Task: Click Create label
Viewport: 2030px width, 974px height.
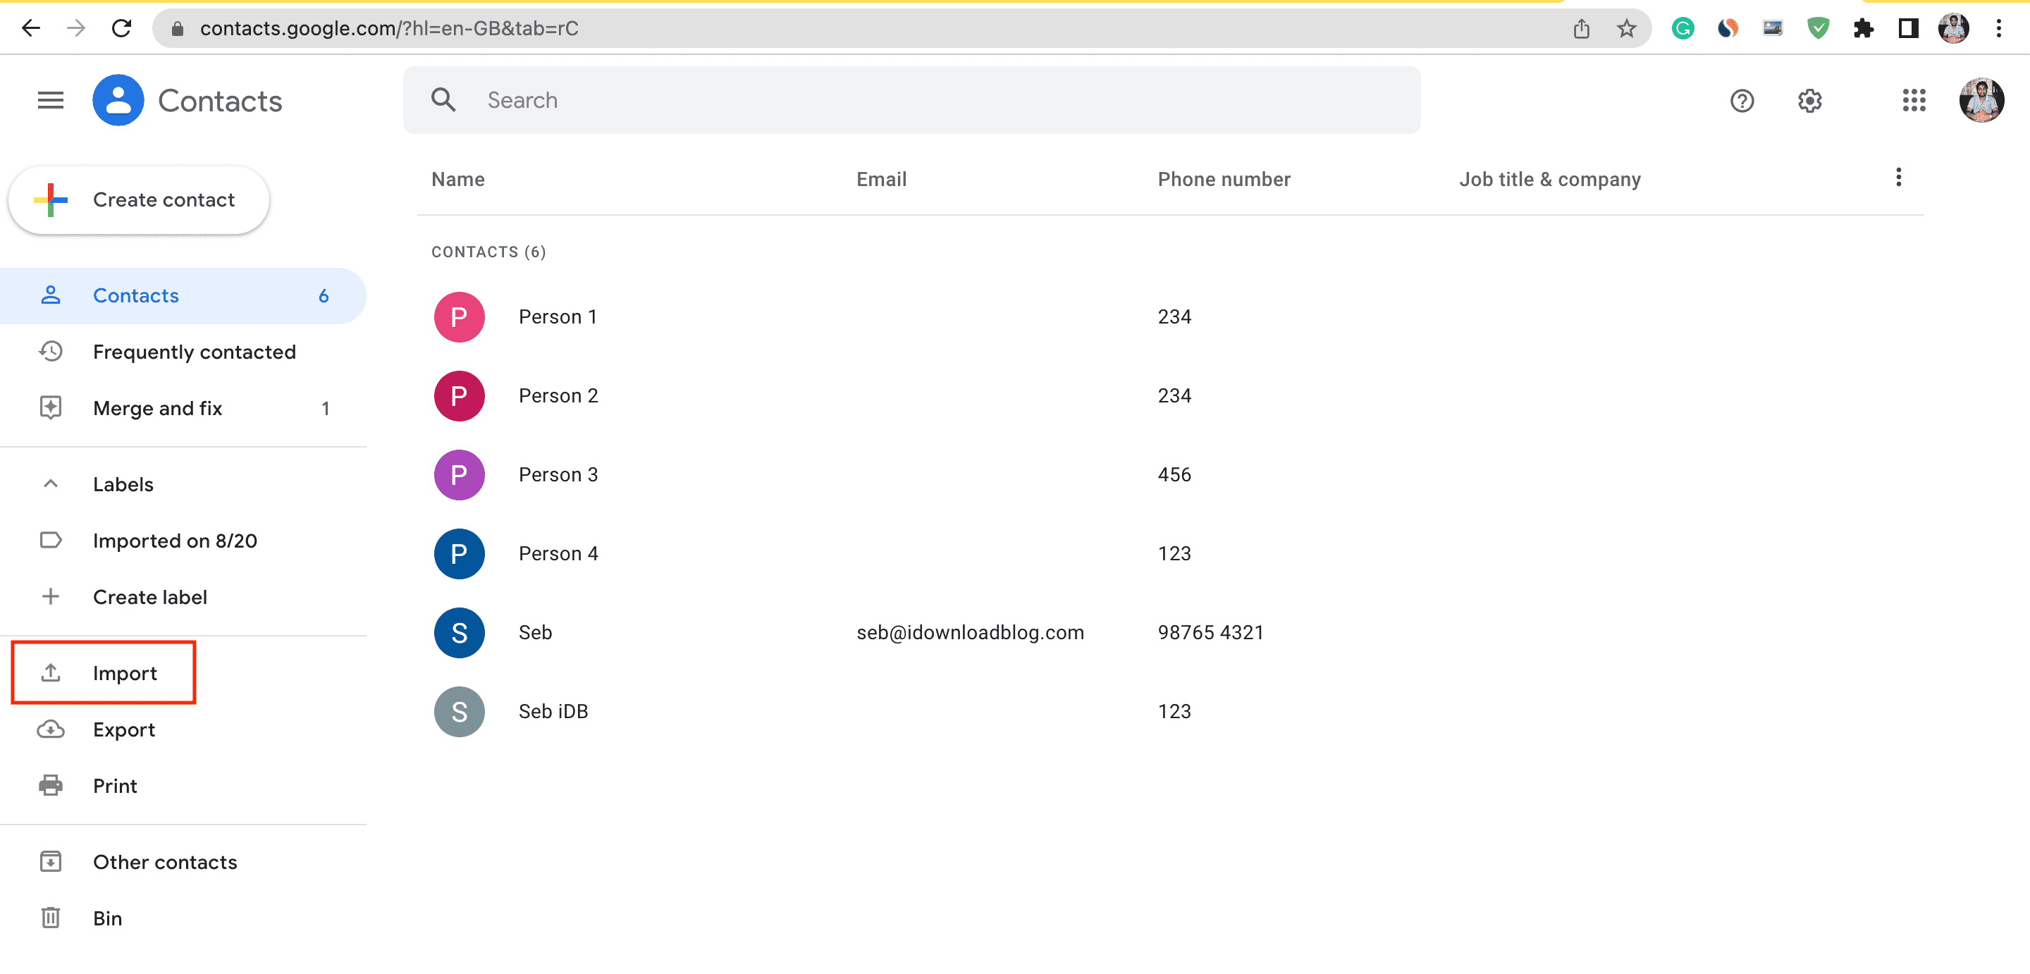Action: click(x=183, y=596)
